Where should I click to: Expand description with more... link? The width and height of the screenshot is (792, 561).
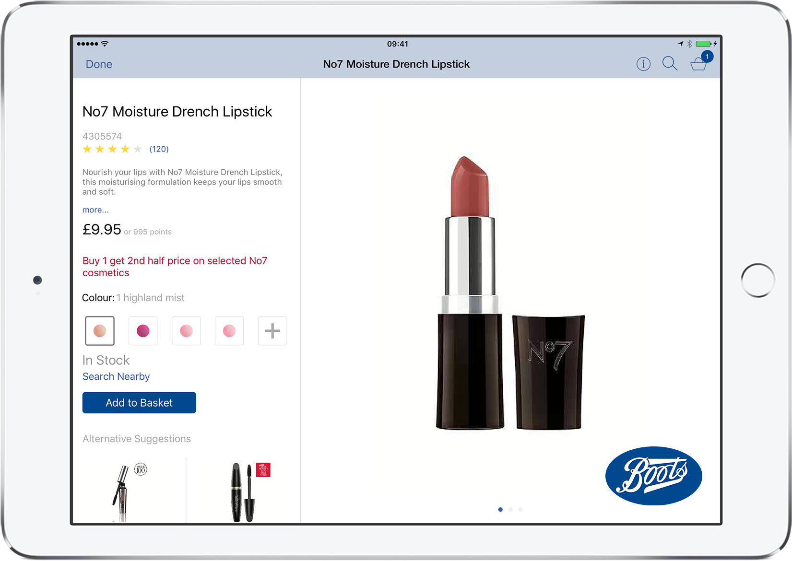coord(95,210)
